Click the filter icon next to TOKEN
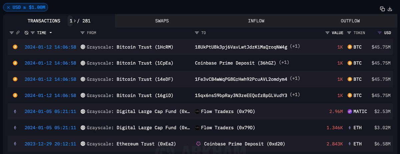The height and width of the screenshot is (154, 400). point(349,33)
